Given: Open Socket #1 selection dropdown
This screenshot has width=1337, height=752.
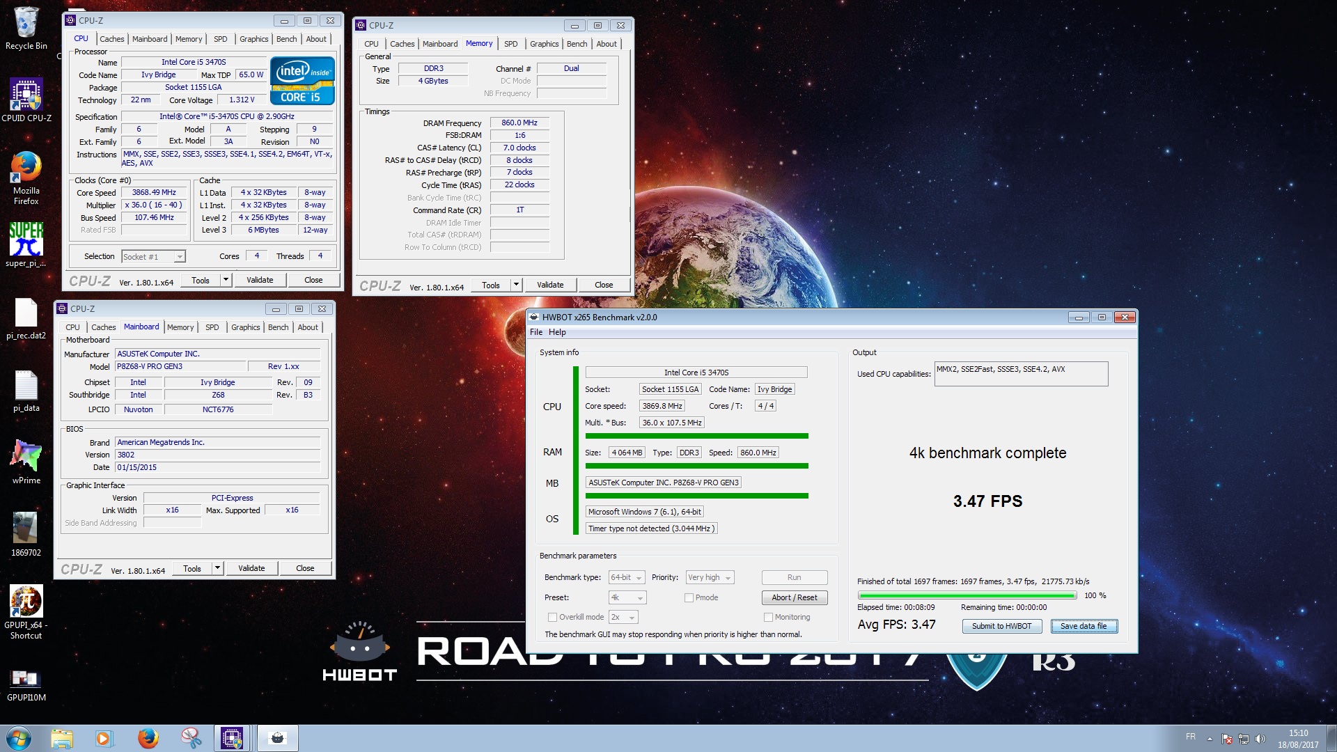Looking at the screenshot, I should (153, 256).
